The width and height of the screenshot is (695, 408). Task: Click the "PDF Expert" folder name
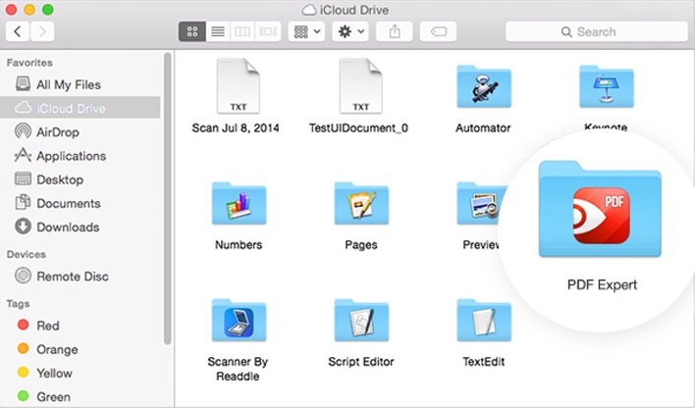602,284
